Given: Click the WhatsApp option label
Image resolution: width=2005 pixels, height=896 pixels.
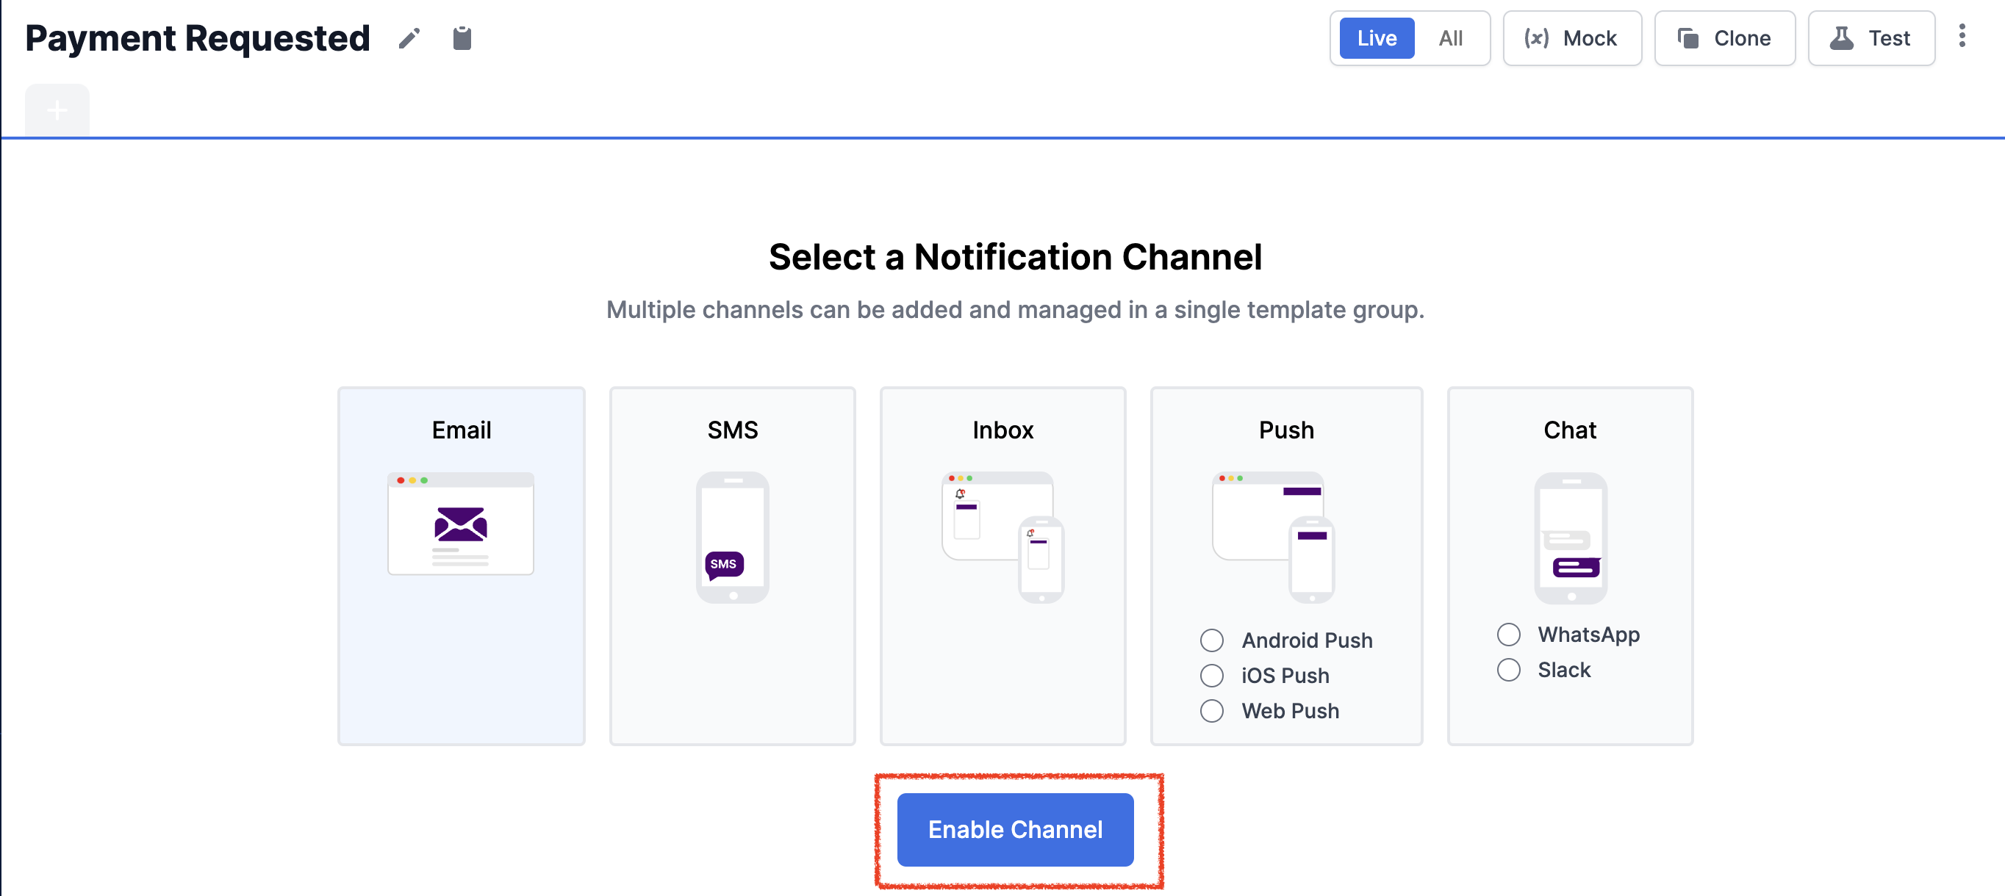Looking at the screenshot, I should coord(1588,635).
